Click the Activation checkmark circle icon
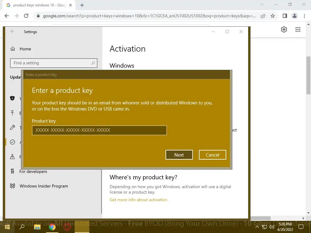The width and height of the screenshot is (311, 233). (x=12, y=142)
